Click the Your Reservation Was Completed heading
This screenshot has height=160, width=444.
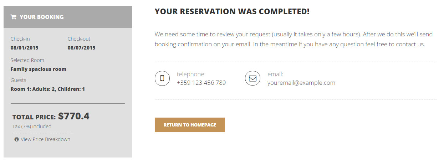232,11
